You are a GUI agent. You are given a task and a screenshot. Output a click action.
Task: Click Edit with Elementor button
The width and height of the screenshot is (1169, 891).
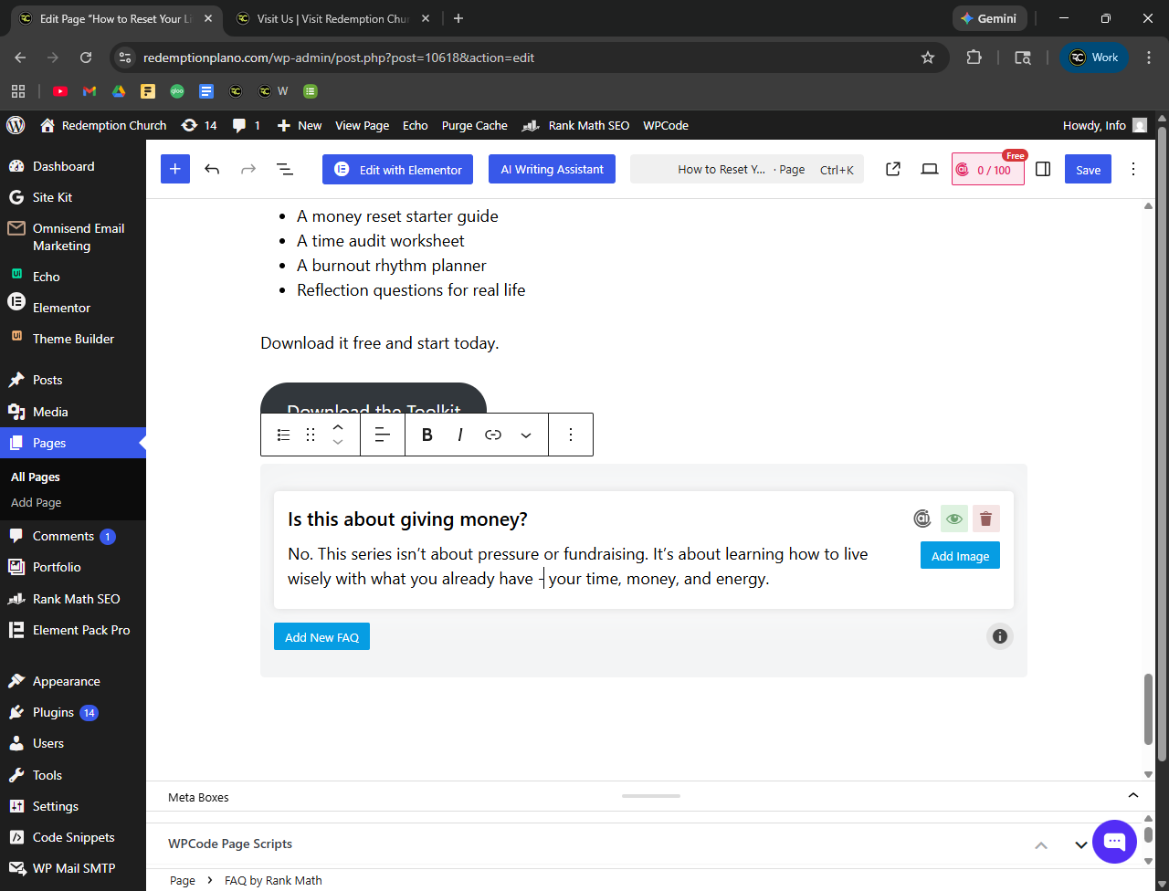397,170
